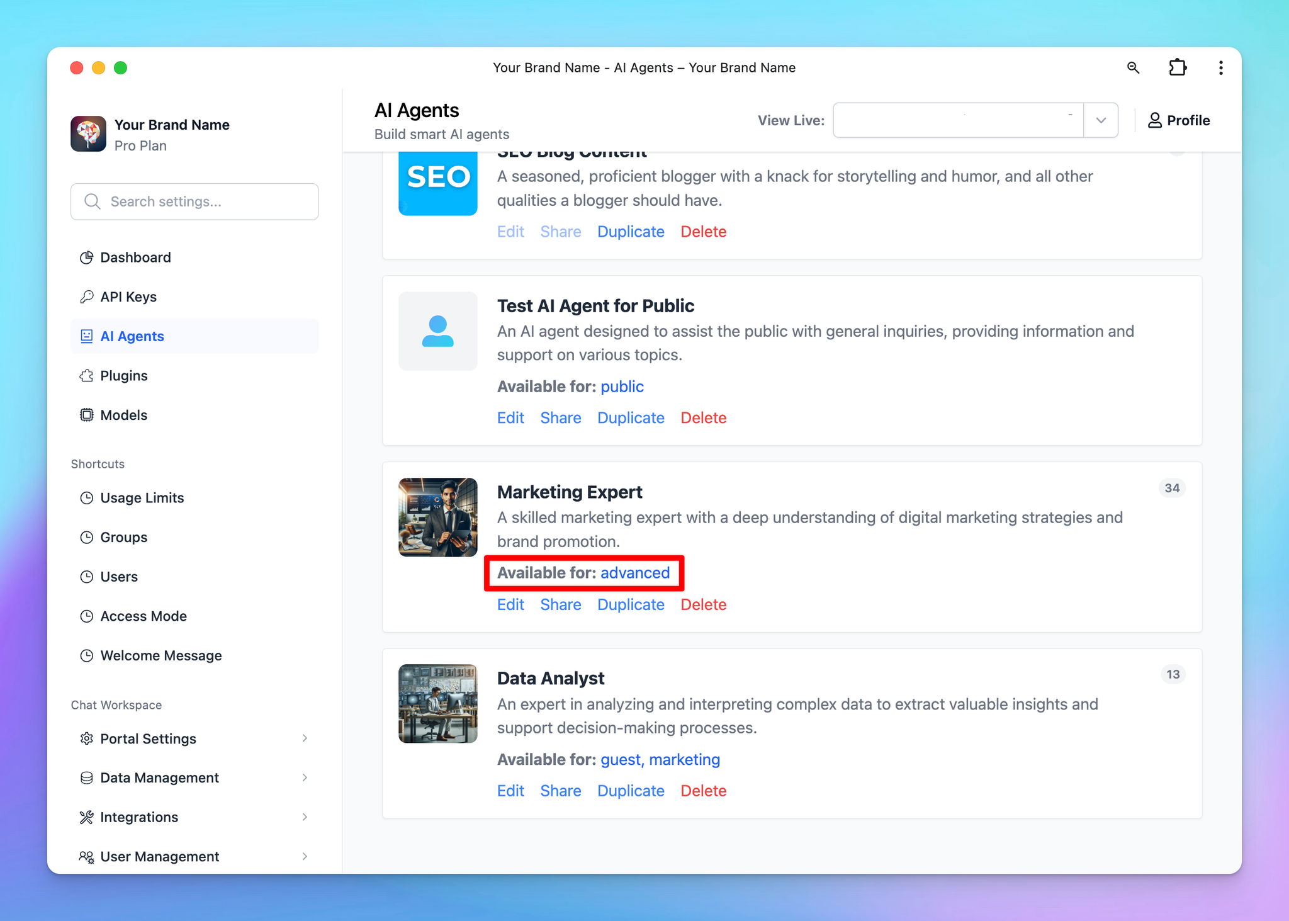Share the Marketing Expert agent

click(x=561, y=604)
